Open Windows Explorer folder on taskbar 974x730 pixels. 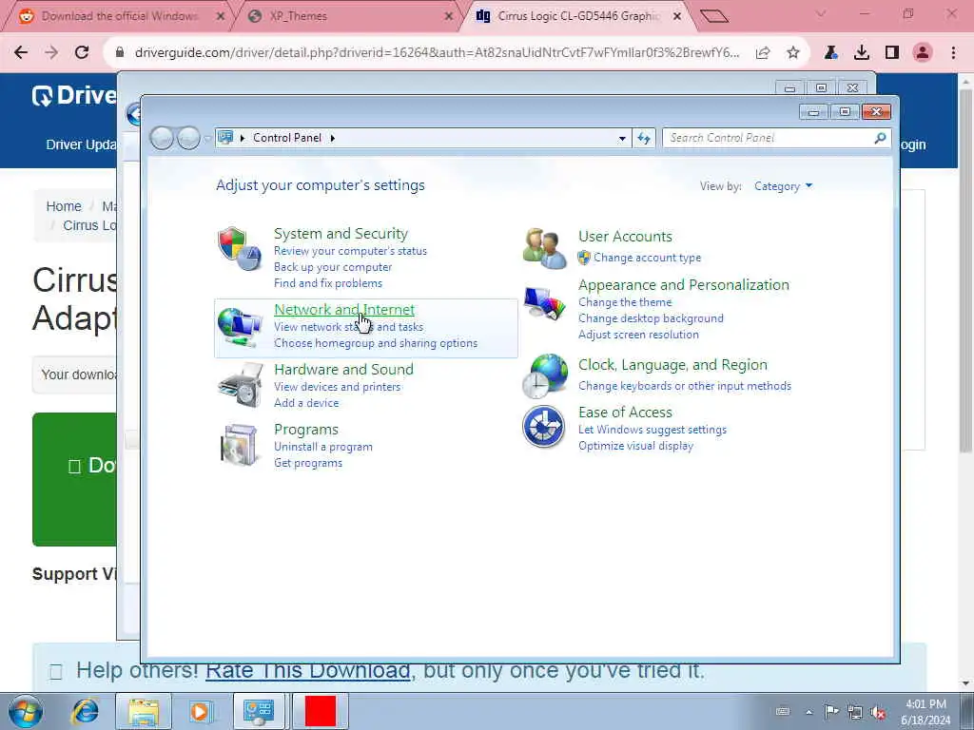pos(144,711)
